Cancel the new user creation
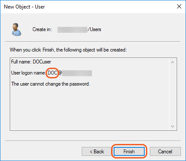 (165, 152)
